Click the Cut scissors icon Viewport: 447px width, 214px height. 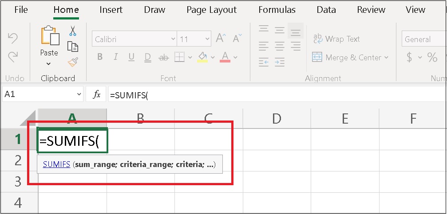click(73, 31)
